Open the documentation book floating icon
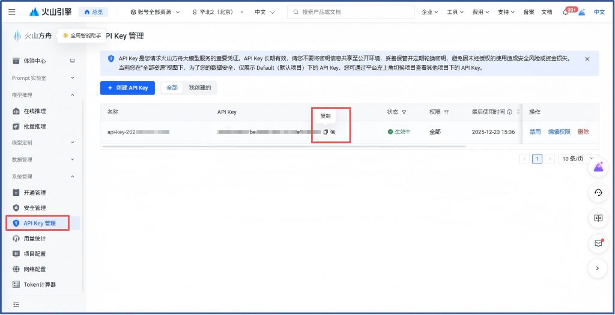 (598, 218)
